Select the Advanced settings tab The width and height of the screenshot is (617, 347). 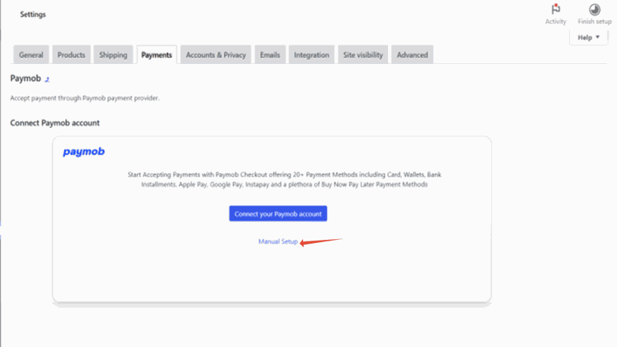(412, 55)
